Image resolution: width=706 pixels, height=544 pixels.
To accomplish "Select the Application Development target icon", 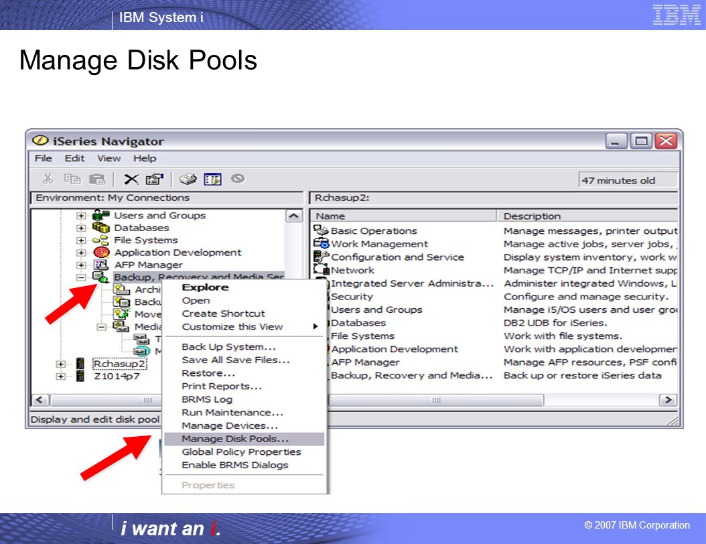I will (x=101, y=252).
